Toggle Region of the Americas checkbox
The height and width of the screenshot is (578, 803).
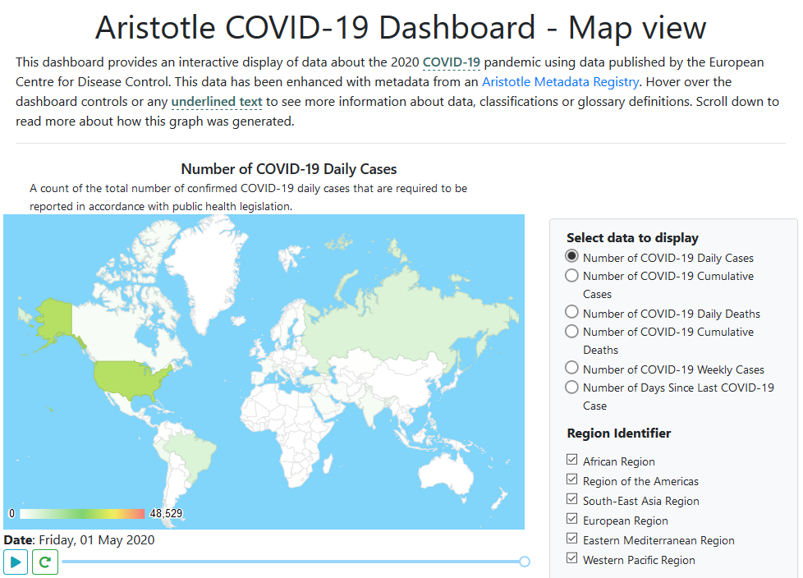tap(572, 480)
